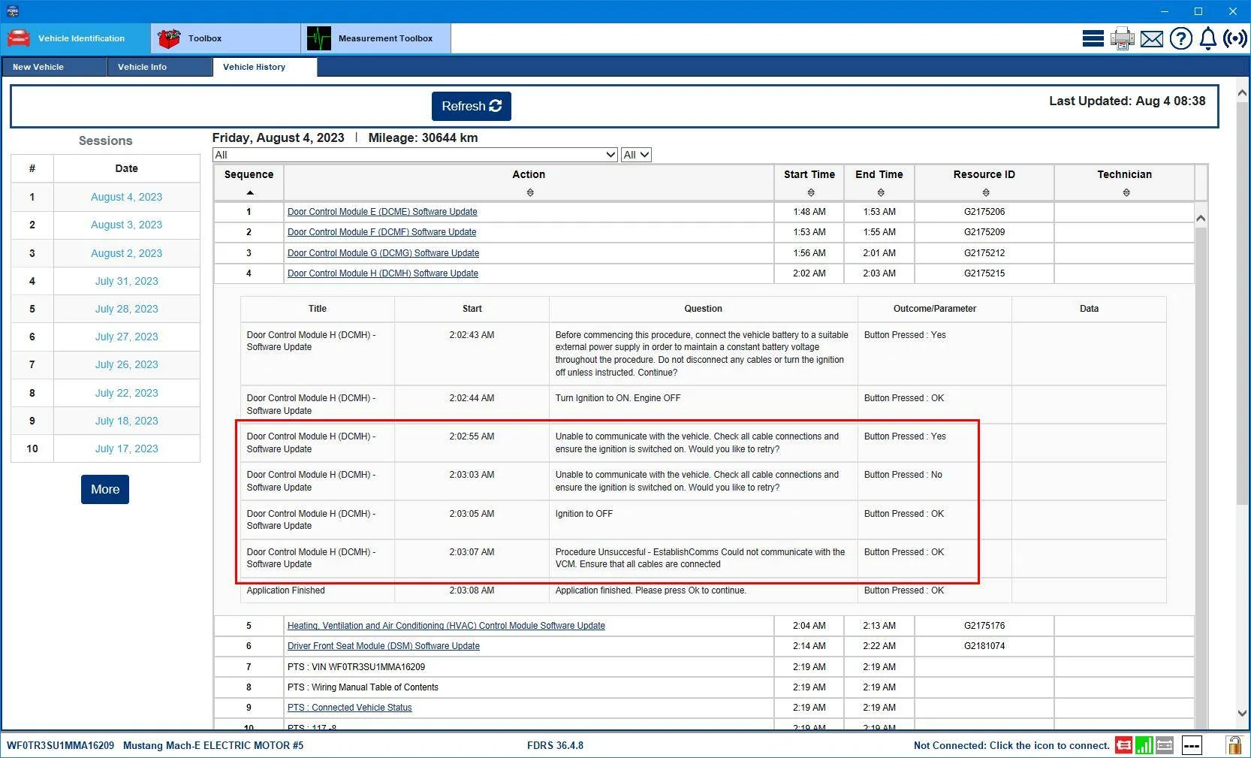This screenshot has height=758, width=1251.
Task: Open the July 17, 2023 session
Action: point(126,448)
